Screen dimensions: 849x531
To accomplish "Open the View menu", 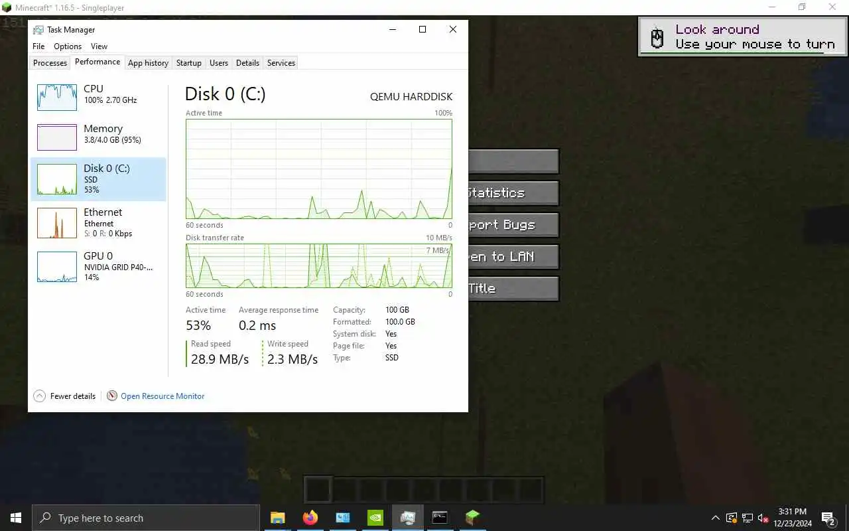I will point(99,46).
